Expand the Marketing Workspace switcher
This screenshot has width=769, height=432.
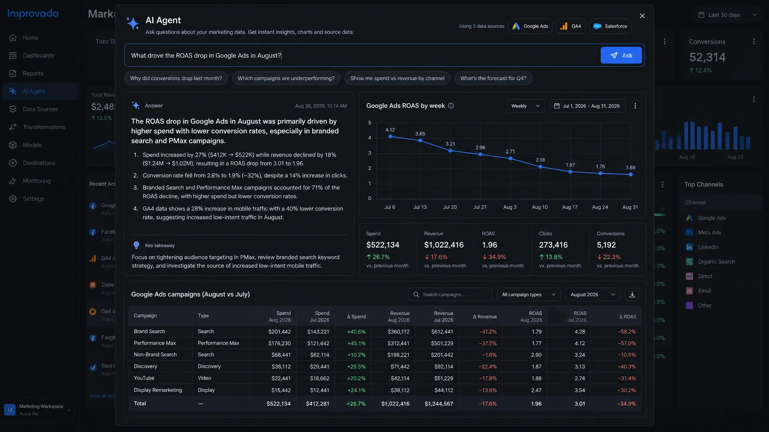38,410
